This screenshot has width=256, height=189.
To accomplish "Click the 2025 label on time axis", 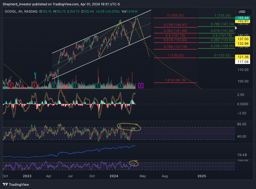I will tap(202, 176).
